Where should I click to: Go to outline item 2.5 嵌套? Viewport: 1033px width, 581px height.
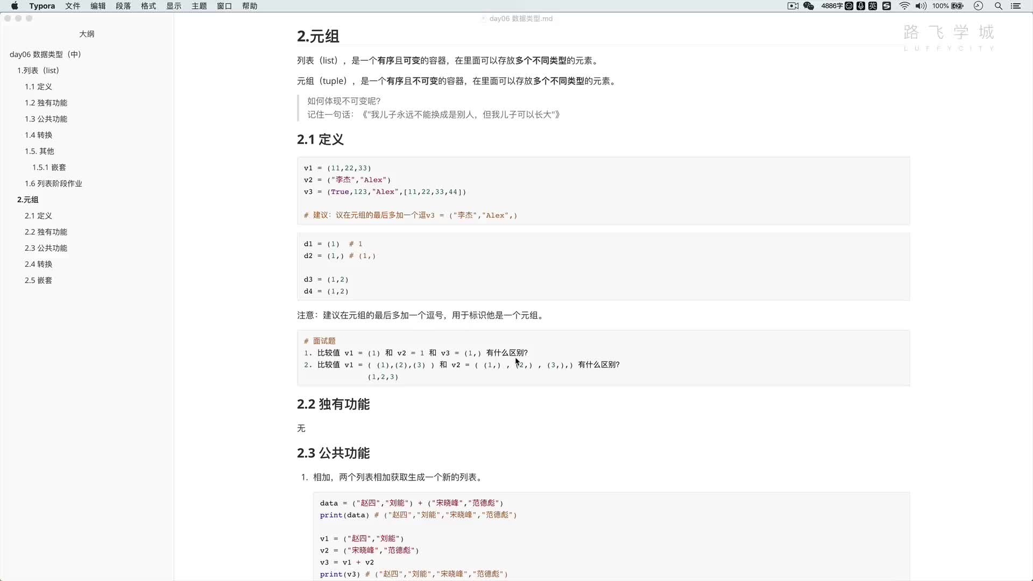click(x=38, y=280)
